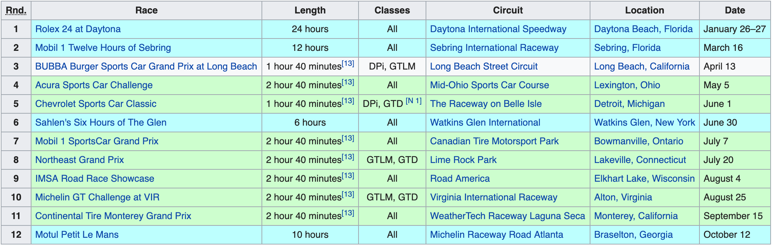774x246 pixels.
Task: Open the Elkhart Lake, Wisconsin link
Action: [x=644, y=179]
